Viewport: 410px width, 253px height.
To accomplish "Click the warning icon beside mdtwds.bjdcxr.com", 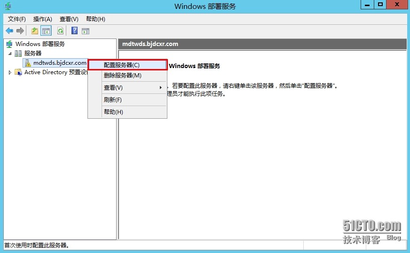I will [28, 63].
